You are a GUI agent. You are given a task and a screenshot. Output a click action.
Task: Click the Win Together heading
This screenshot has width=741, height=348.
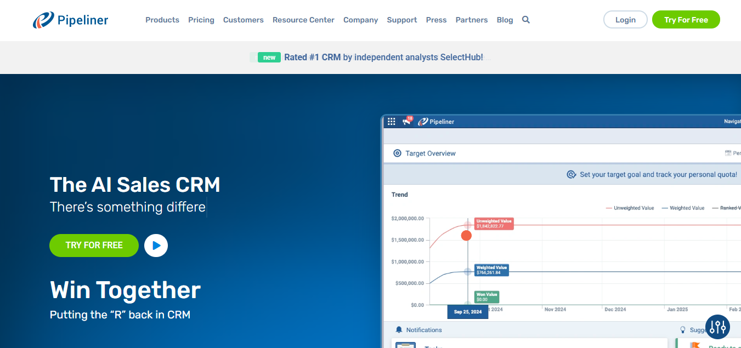[125, 290]
